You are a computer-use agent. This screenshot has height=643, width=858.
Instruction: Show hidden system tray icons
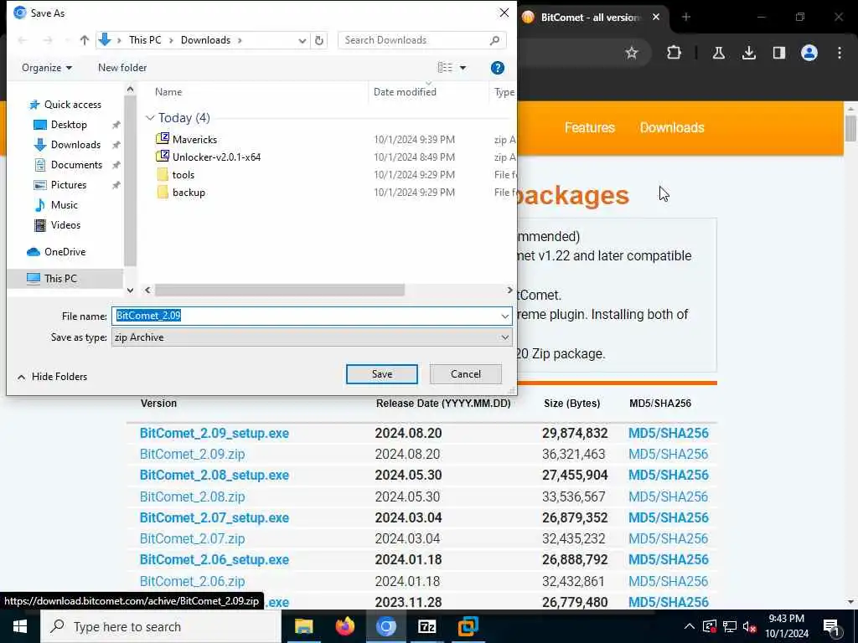tap(690, 627)
